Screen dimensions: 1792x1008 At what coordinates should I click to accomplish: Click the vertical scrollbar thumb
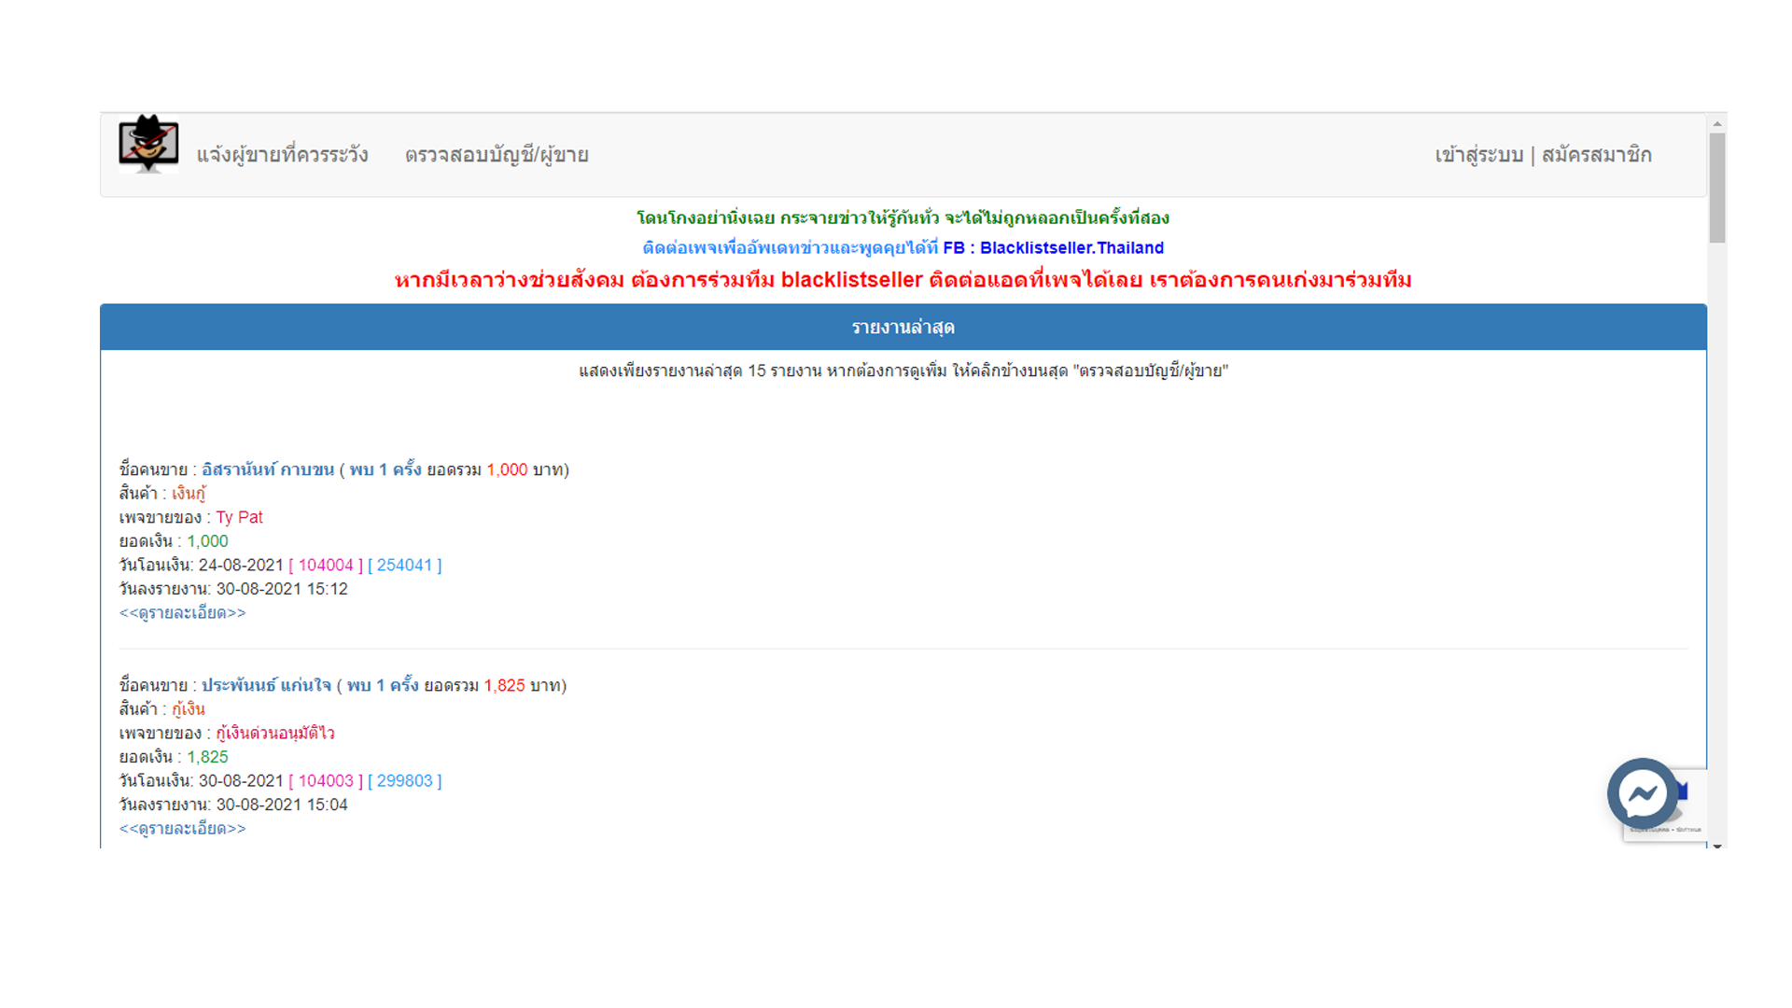1717,187
